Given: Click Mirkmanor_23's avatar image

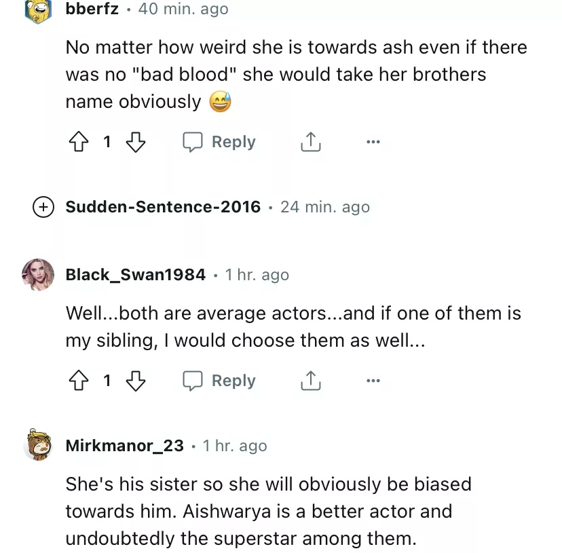Looking at the screenshot, I should click(x=38, y=445).
